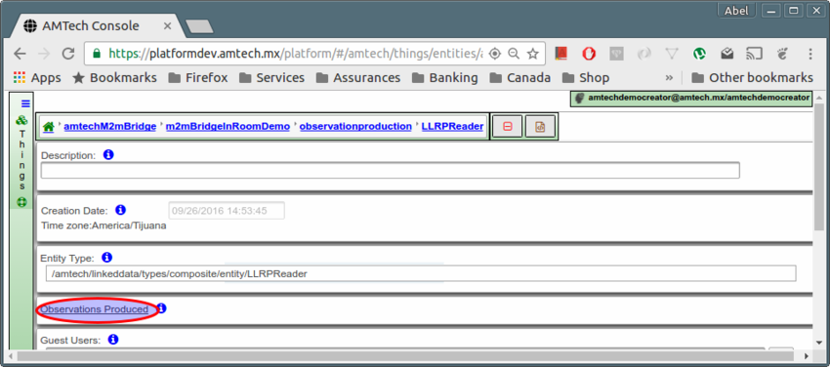Click the Entity Type input field

(421, 273)
